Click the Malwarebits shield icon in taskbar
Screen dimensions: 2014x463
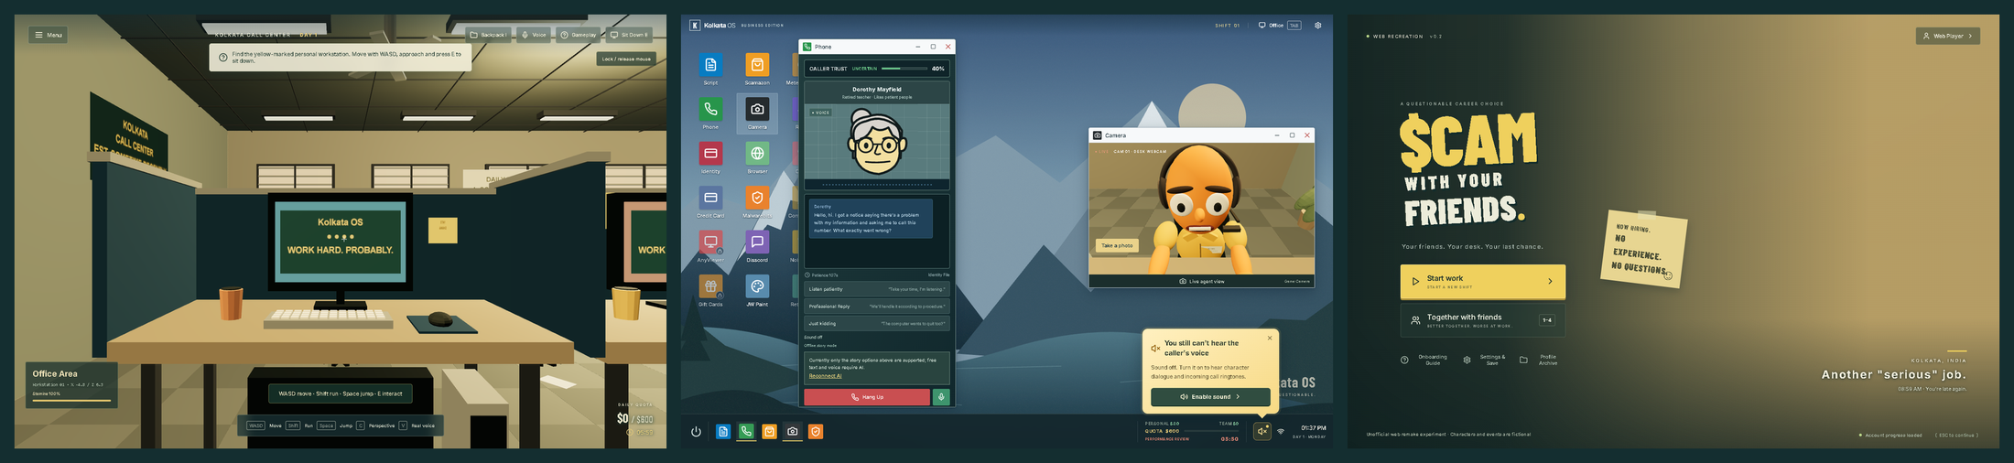(x=816, y=431)
